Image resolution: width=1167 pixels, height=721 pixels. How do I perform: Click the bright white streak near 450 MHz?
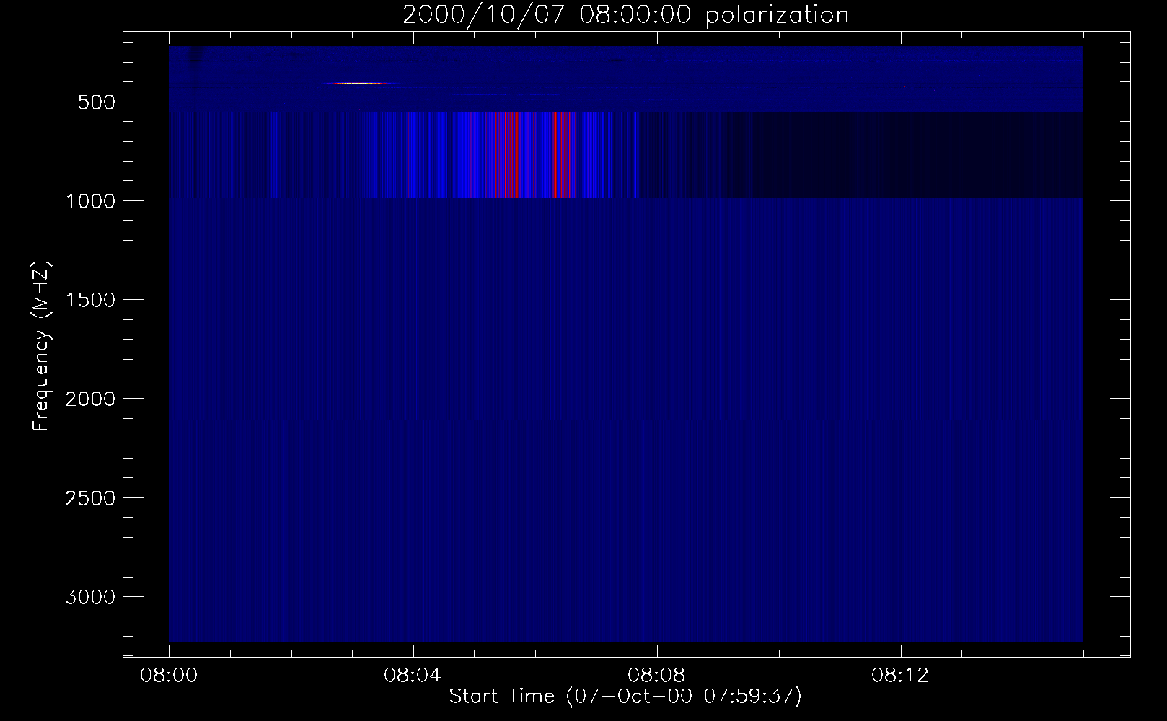358,83
